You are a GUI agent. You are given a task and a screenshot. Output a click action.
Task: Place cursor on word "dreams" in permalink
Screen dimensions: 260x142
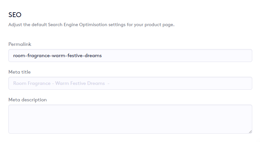[x=94, y=56]
